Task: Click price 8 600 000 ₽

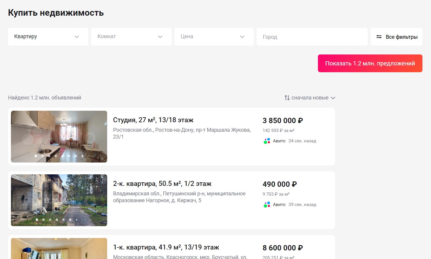Action: pos(283,248)
